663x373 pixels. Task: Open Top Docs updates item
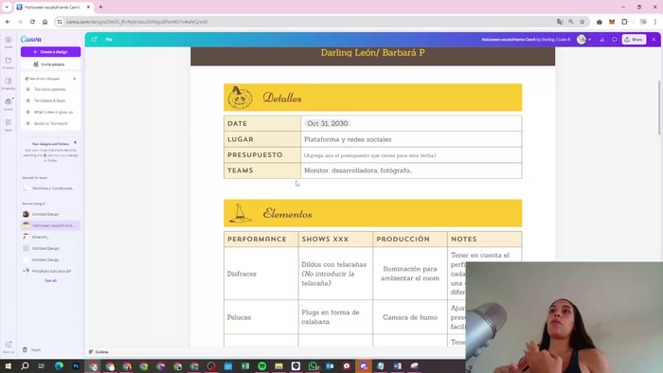pyautogui.click(x=50, y=89)
